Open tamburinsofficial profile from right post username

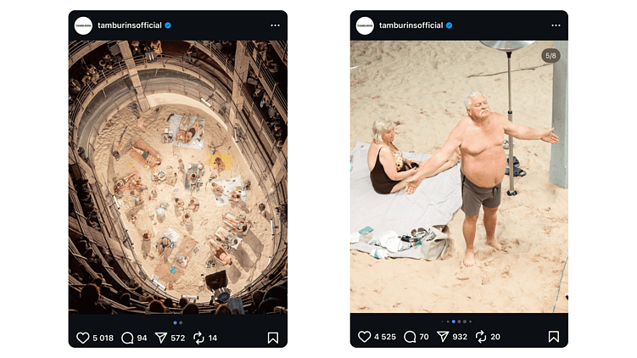pos(411,25)
